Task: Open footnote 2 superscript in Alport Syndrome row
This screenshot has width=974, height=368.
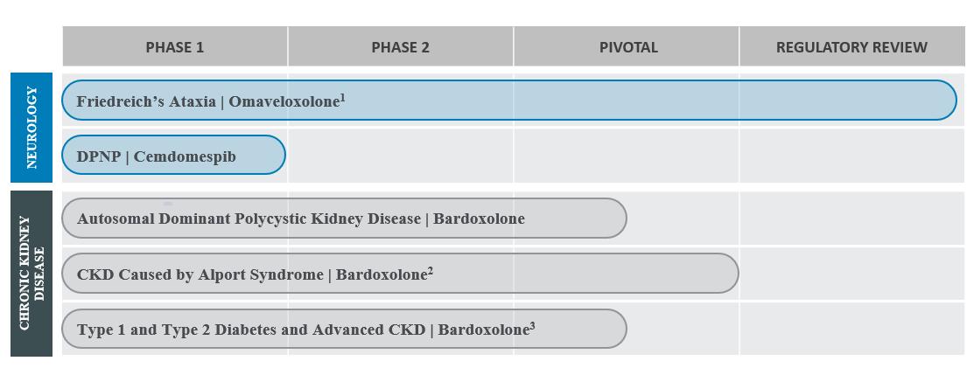Action: click(431, 271)
